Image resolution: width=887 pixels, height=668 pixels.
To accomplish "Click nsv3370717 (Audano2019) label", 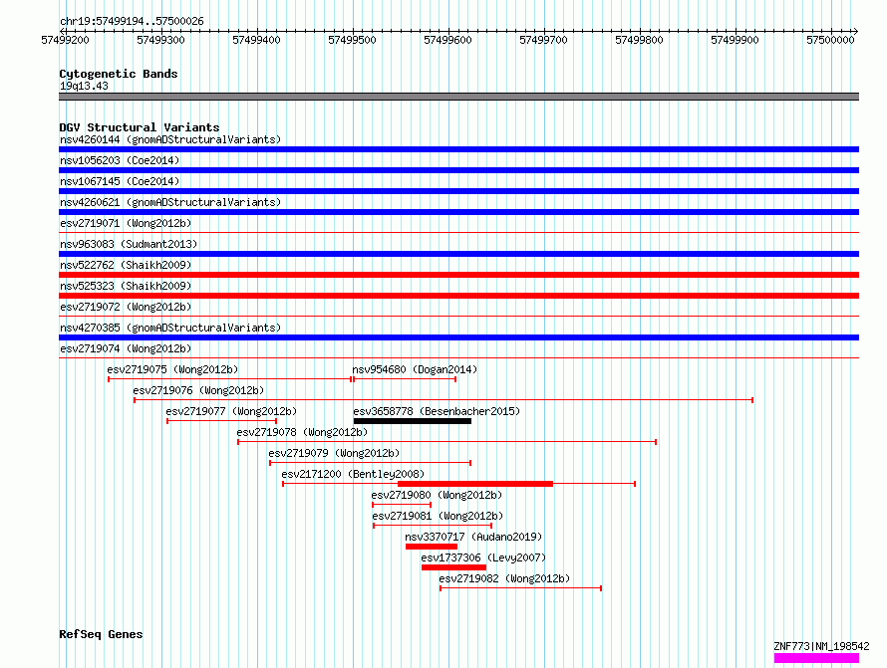I will pos(473,537).
